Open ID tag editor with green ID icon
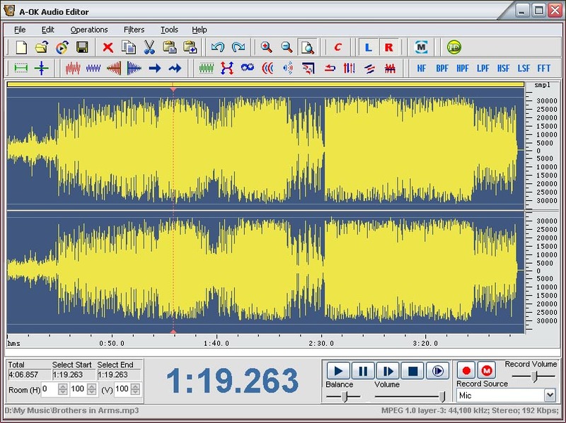The height and width of the screenshot is (423, 566). pos(454,47)
